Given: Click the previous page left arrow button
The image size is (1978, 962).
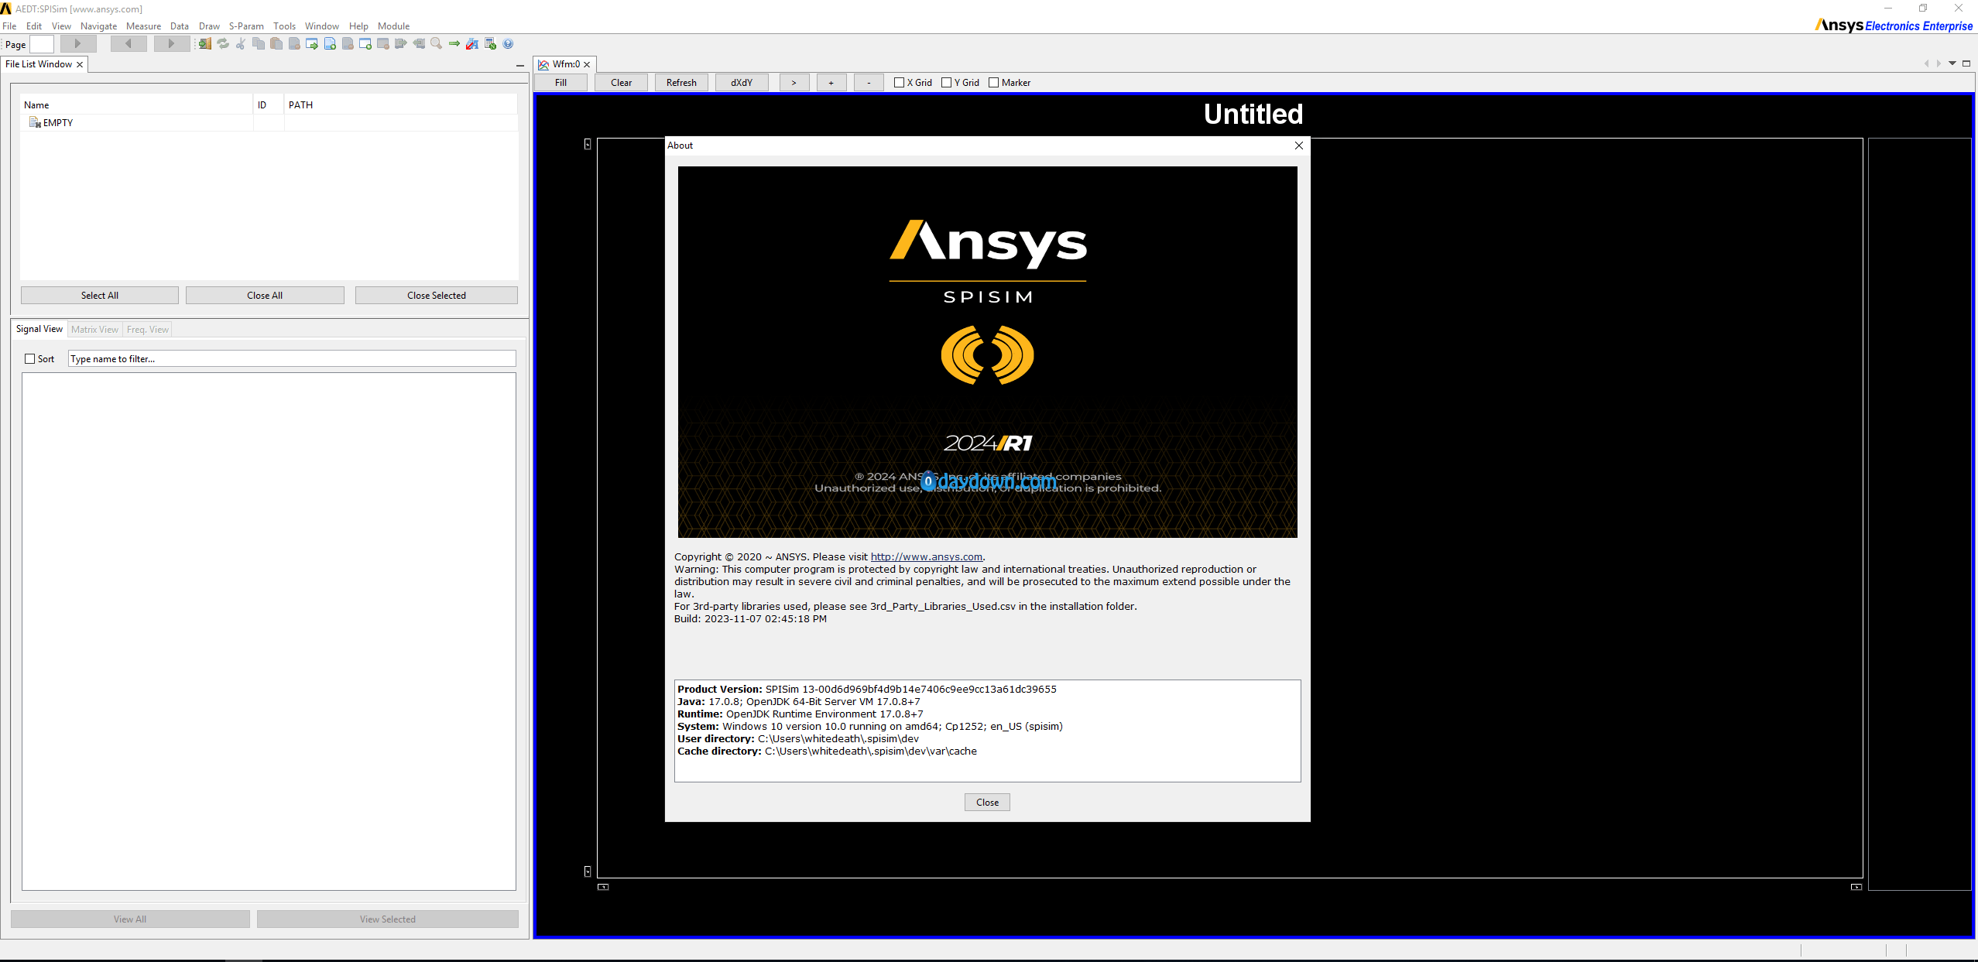Looking at the screenshot, I should tap(129, 44).
